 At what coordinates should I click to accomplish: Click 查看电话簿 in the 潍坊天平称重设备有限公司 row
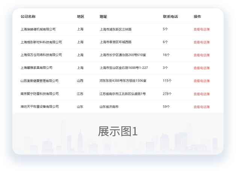pos(201,107)
